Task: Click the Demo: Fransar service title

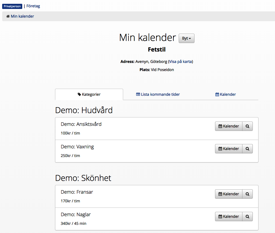Action: pyautogui.click(x=77, y=192)
